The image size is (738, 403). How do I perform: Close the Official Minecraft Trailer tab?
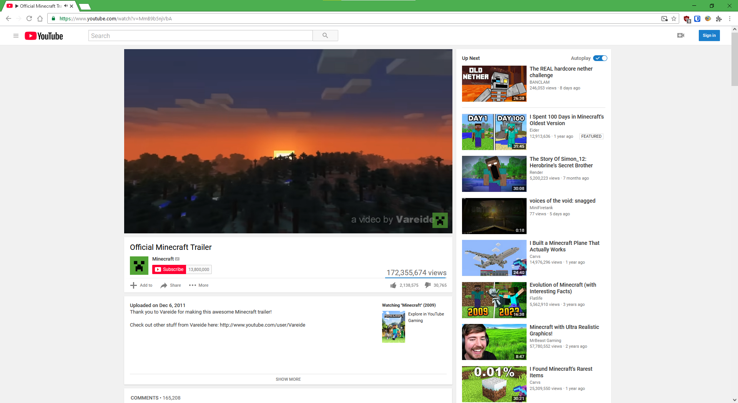pos(71,6)
